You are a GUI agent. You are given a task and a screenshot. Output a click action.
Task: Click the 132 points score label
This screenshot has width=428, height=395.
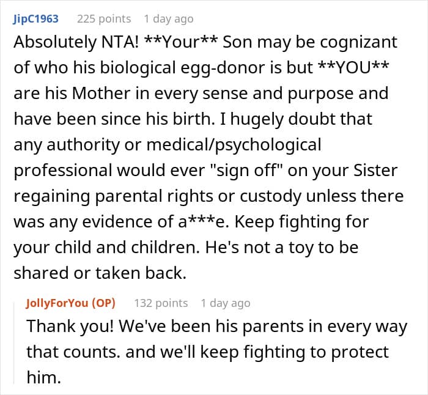(x=161, y=303)
